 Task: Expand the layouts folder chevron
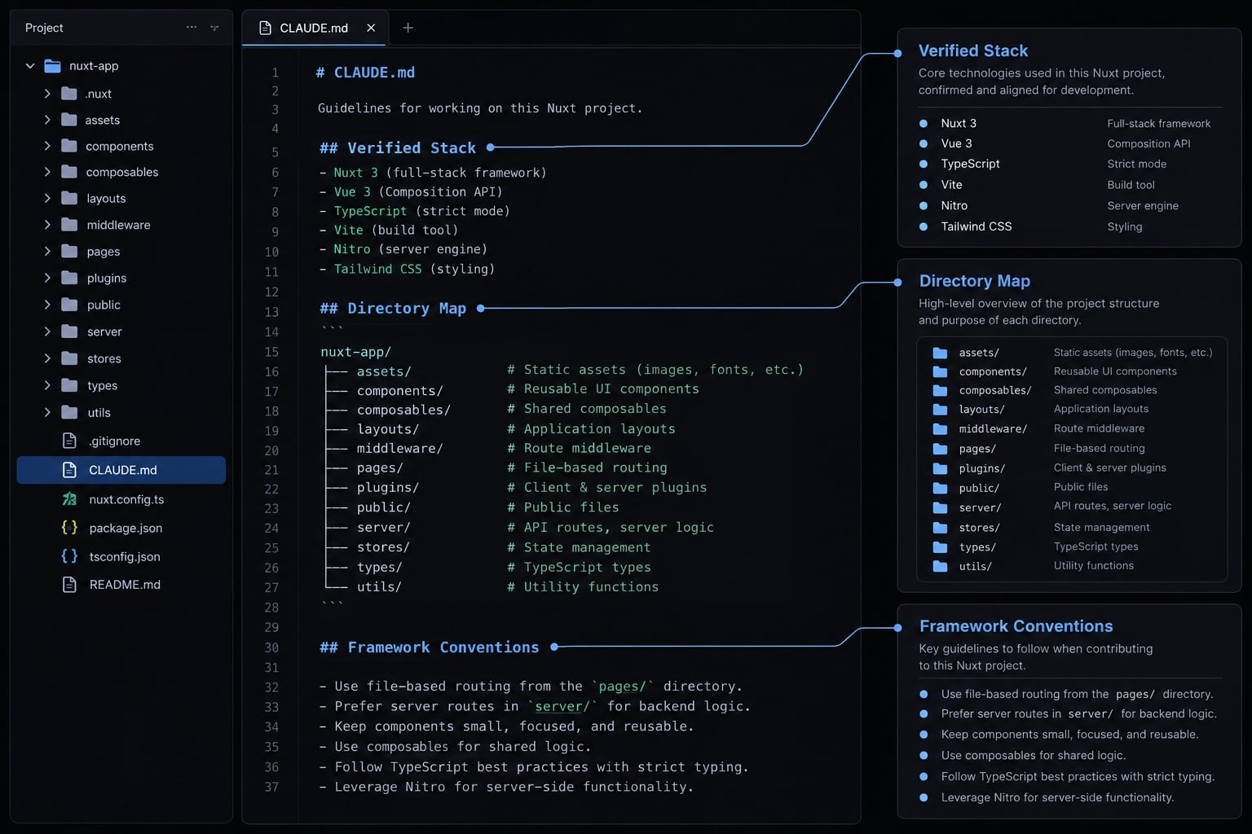(x=47, y=198)
